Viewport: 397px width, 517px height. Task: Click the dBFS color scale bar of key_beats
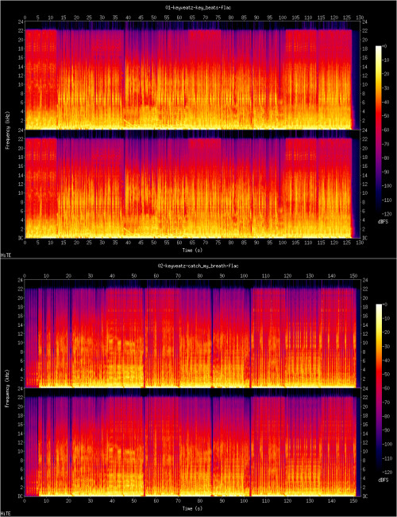379,128
